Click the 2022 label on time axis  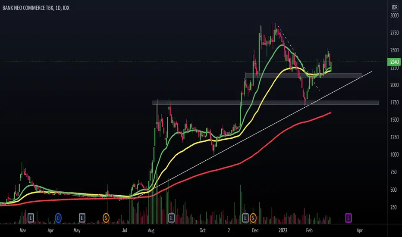click(283, 231)
